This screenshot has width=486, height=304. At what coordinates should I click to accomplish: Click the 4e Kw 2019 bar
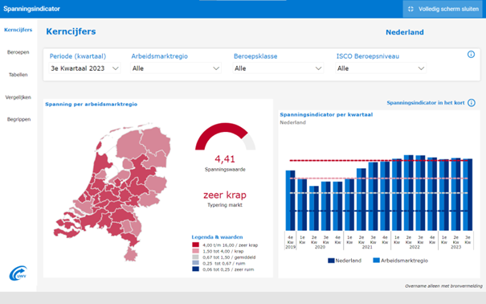[291, 200]
